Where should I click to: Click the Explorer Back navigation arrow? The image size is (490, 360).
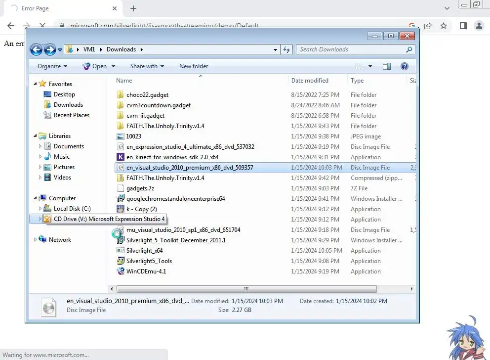point(36,49)
